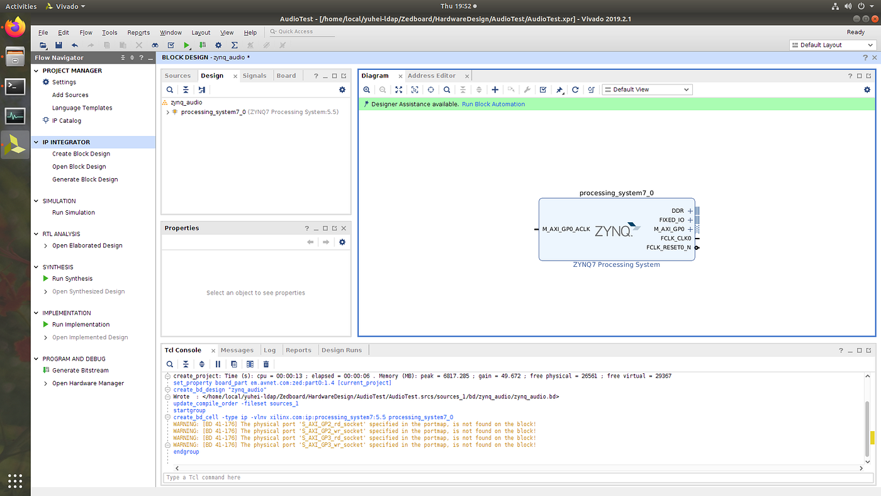Screen dimensions: 881x496
Task: Open the Tools menu
Action: click(x=109, y=33)
